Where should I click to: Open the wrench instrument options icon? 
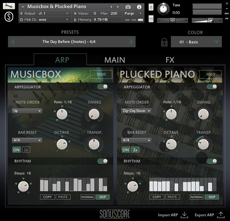9,6
